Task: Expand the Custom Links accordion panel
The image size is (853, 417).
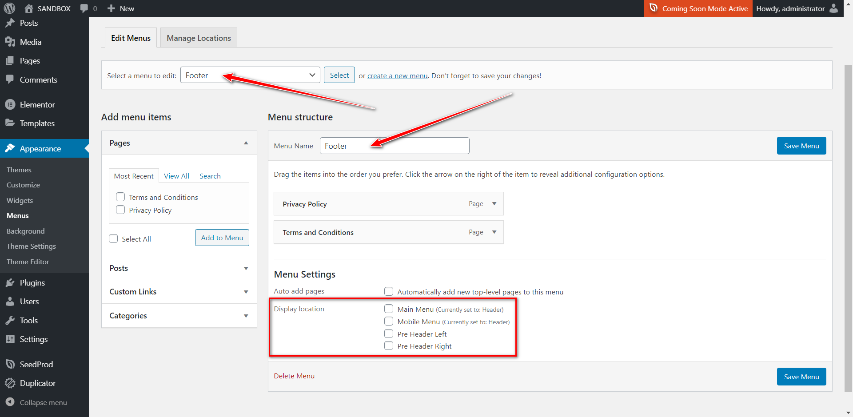Action: [x=246, y=292]
